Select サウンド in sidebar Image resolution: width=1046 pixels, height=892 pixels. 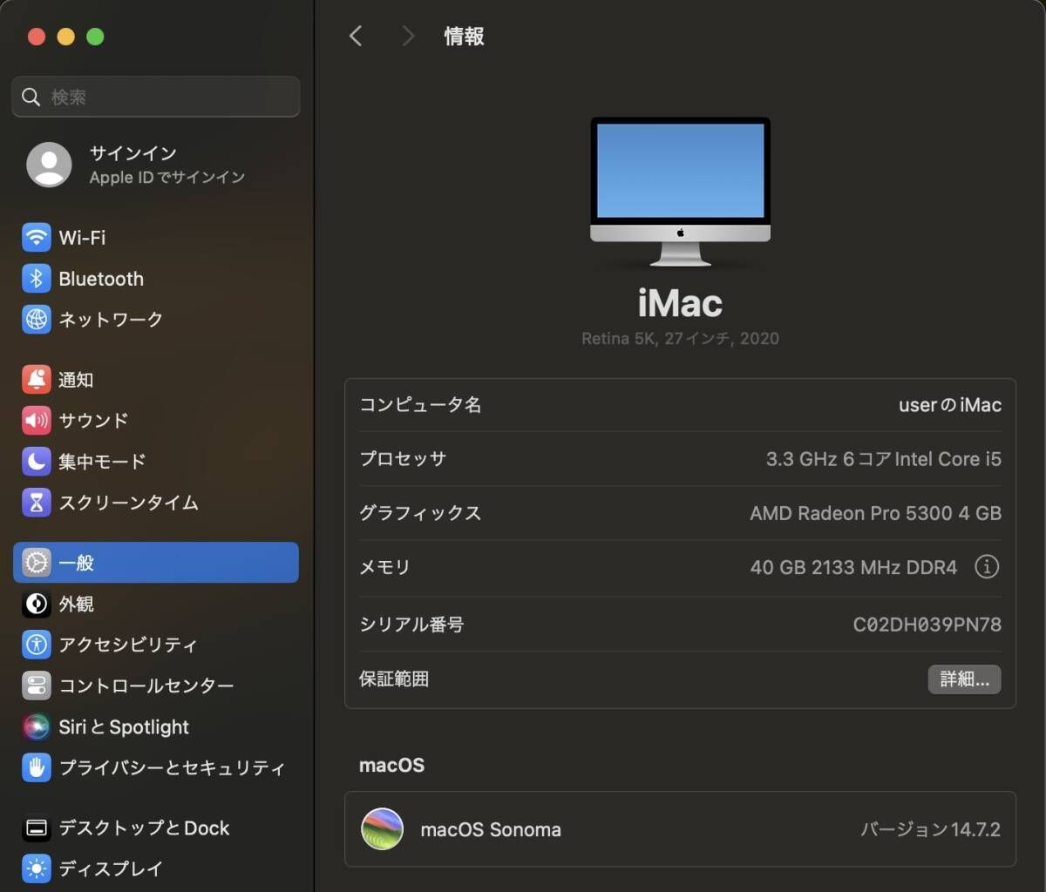[93, 421]
